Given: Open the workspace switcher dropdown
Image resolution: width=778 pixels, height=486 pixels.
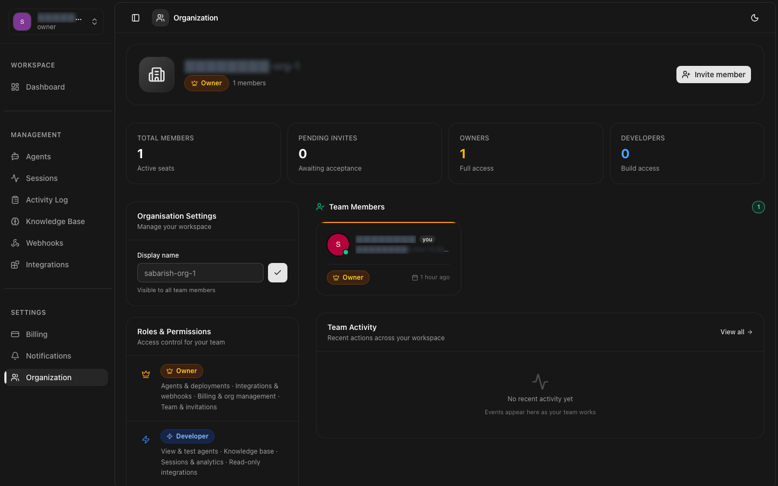Looking at the screenshot, I should click(56, 22).
